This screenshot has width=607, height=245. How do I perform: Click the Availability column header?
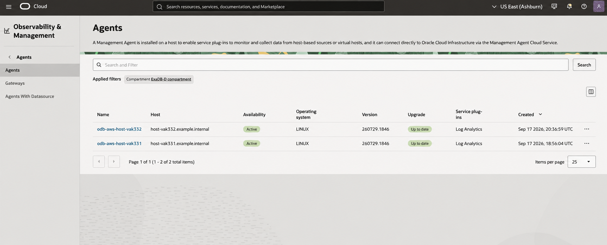(254, 115)
